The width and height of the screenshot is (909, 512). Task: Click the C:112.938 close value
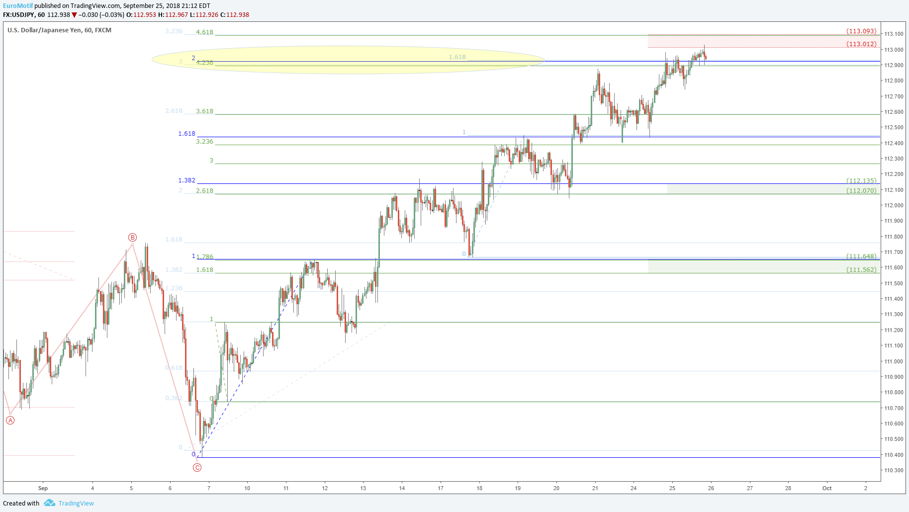(x=235, y=15)
